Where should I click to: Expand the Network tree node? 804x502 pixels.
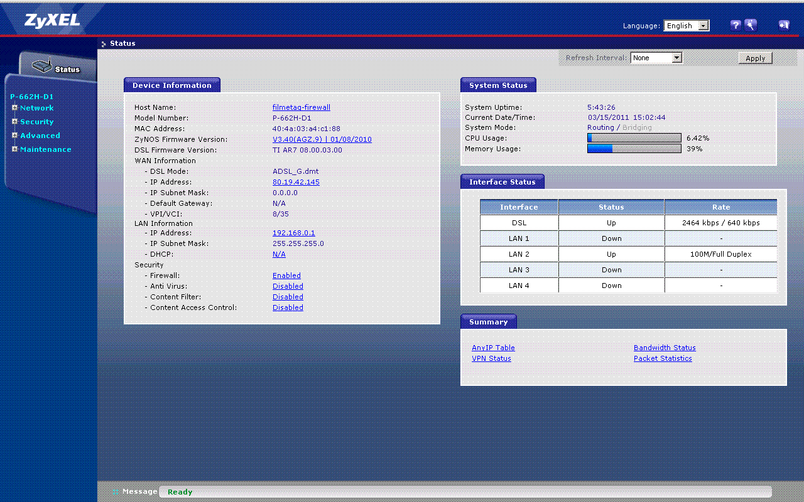coord(14,108)
